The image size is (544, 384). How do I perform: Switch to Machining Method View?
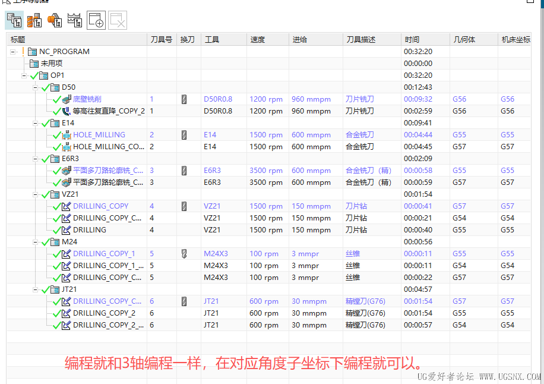tap(75, 20)
